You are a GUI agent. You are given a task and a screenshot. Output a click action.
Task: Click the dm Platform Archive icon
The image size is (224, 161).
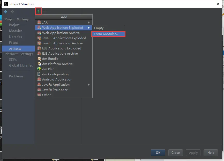click(x=39, y=64)
